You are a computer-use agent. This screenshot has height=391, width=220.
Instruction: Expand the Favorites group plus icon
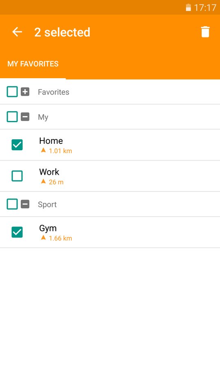[x=25, y=92]
